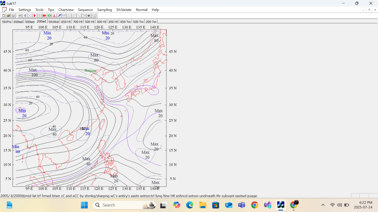Click the red upward arrow toolbar icon
Image resolution: width=378 pixels, height=212 pixels.
[54, 16]
